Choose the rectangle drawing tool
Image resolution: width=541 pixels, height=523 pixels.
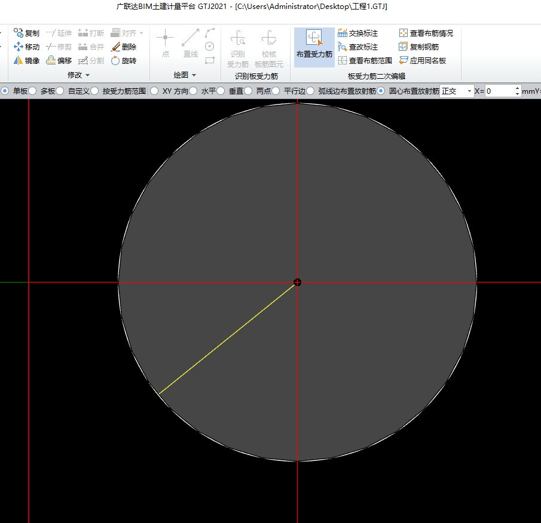210,60
